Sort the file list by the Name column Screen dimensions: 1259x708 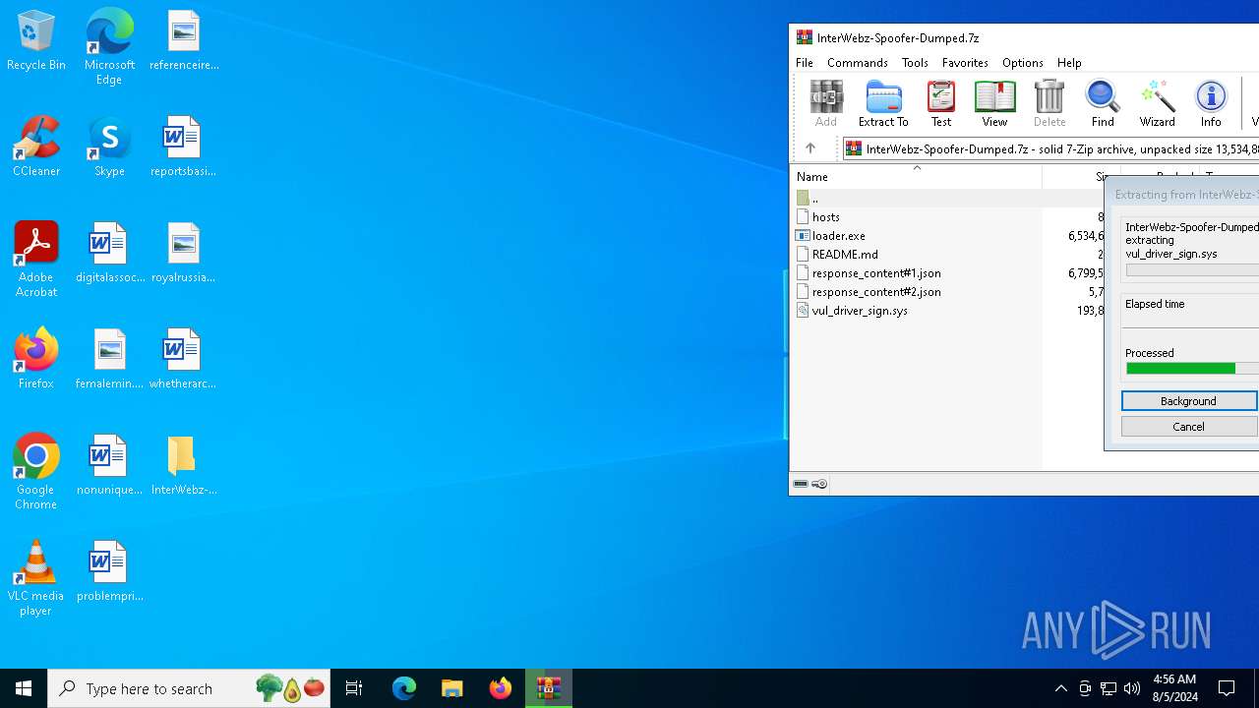point(917,177)
